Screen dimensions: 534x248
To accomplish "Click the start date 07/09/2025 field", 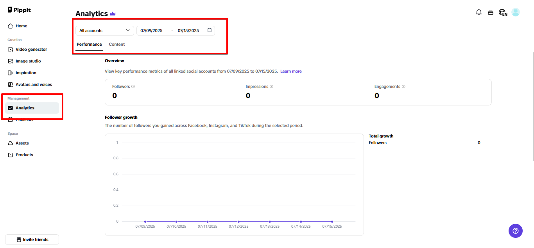I will (x=151, y=30).
